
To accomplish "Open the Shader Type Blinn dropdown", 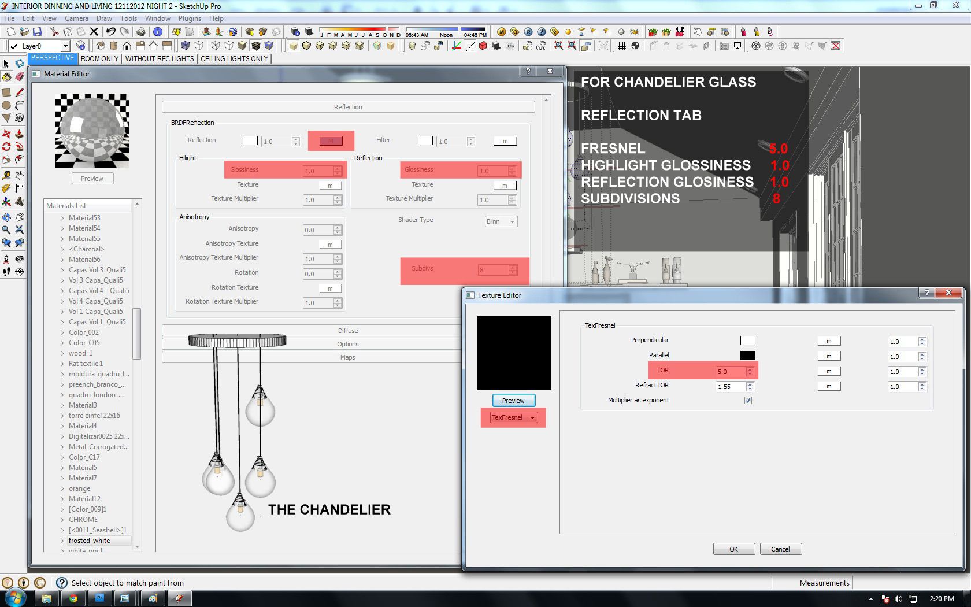I will pos(501,221).
